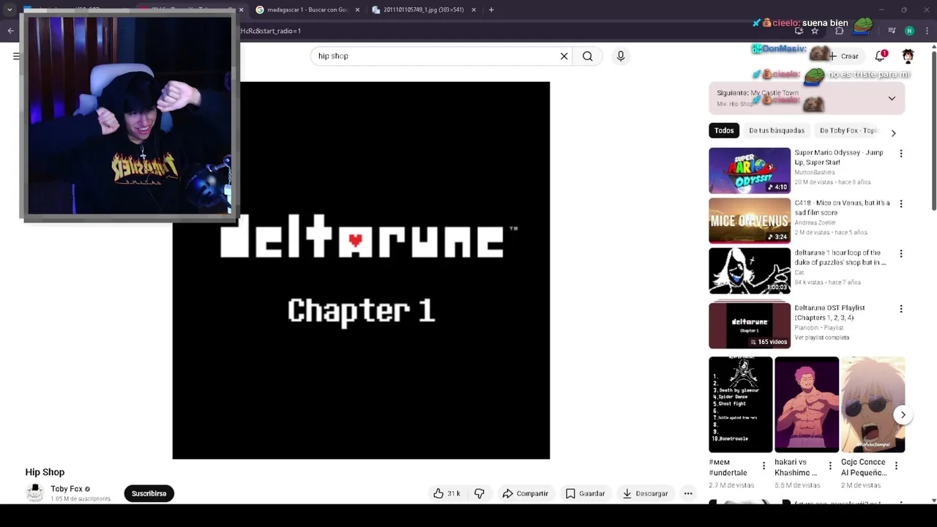
Task: Open options for Mice on Venus video
Action: pyautogui.click(x=901, y=203)
